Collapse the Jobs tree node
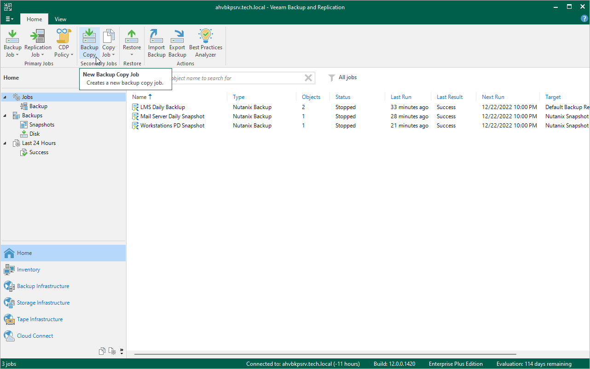The image size is (590, 369). pos(5,97)
